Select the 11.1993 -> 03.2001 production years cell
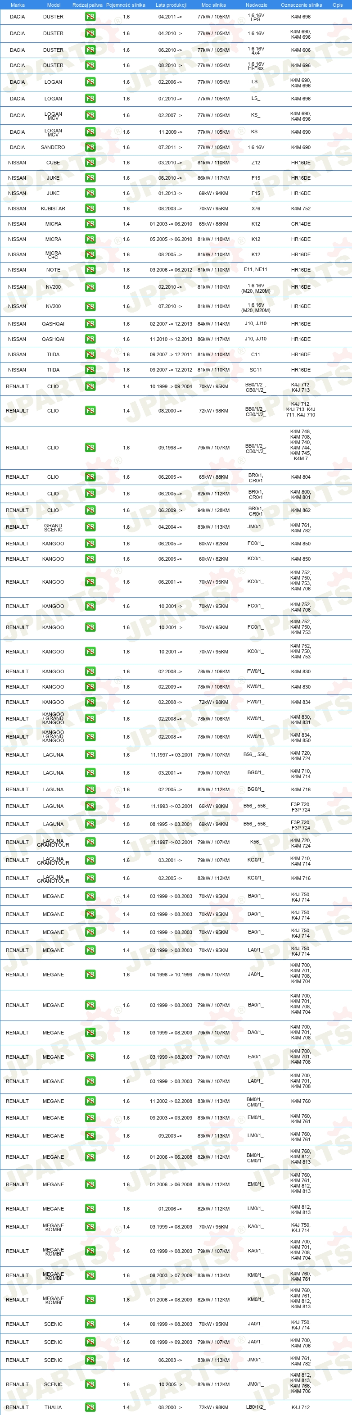Screen dimensions: 352x1415 [171, 807]
